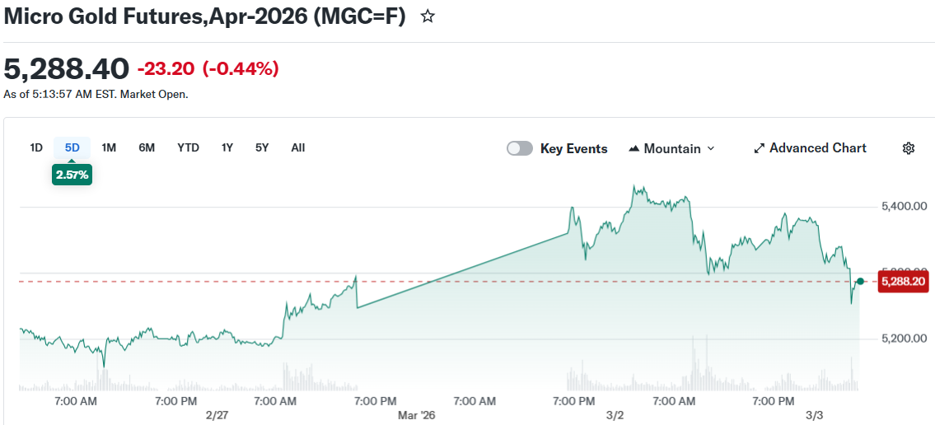The width and height of the screenshot is (935, 425).
Task: Click the Mountain chart type icon
Action: tap(633, 149)
